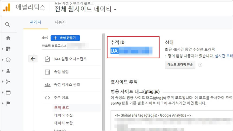This screenshot has width=233, height=131.
Task: Click the Google Analytics logo
Action: point(7,7)
